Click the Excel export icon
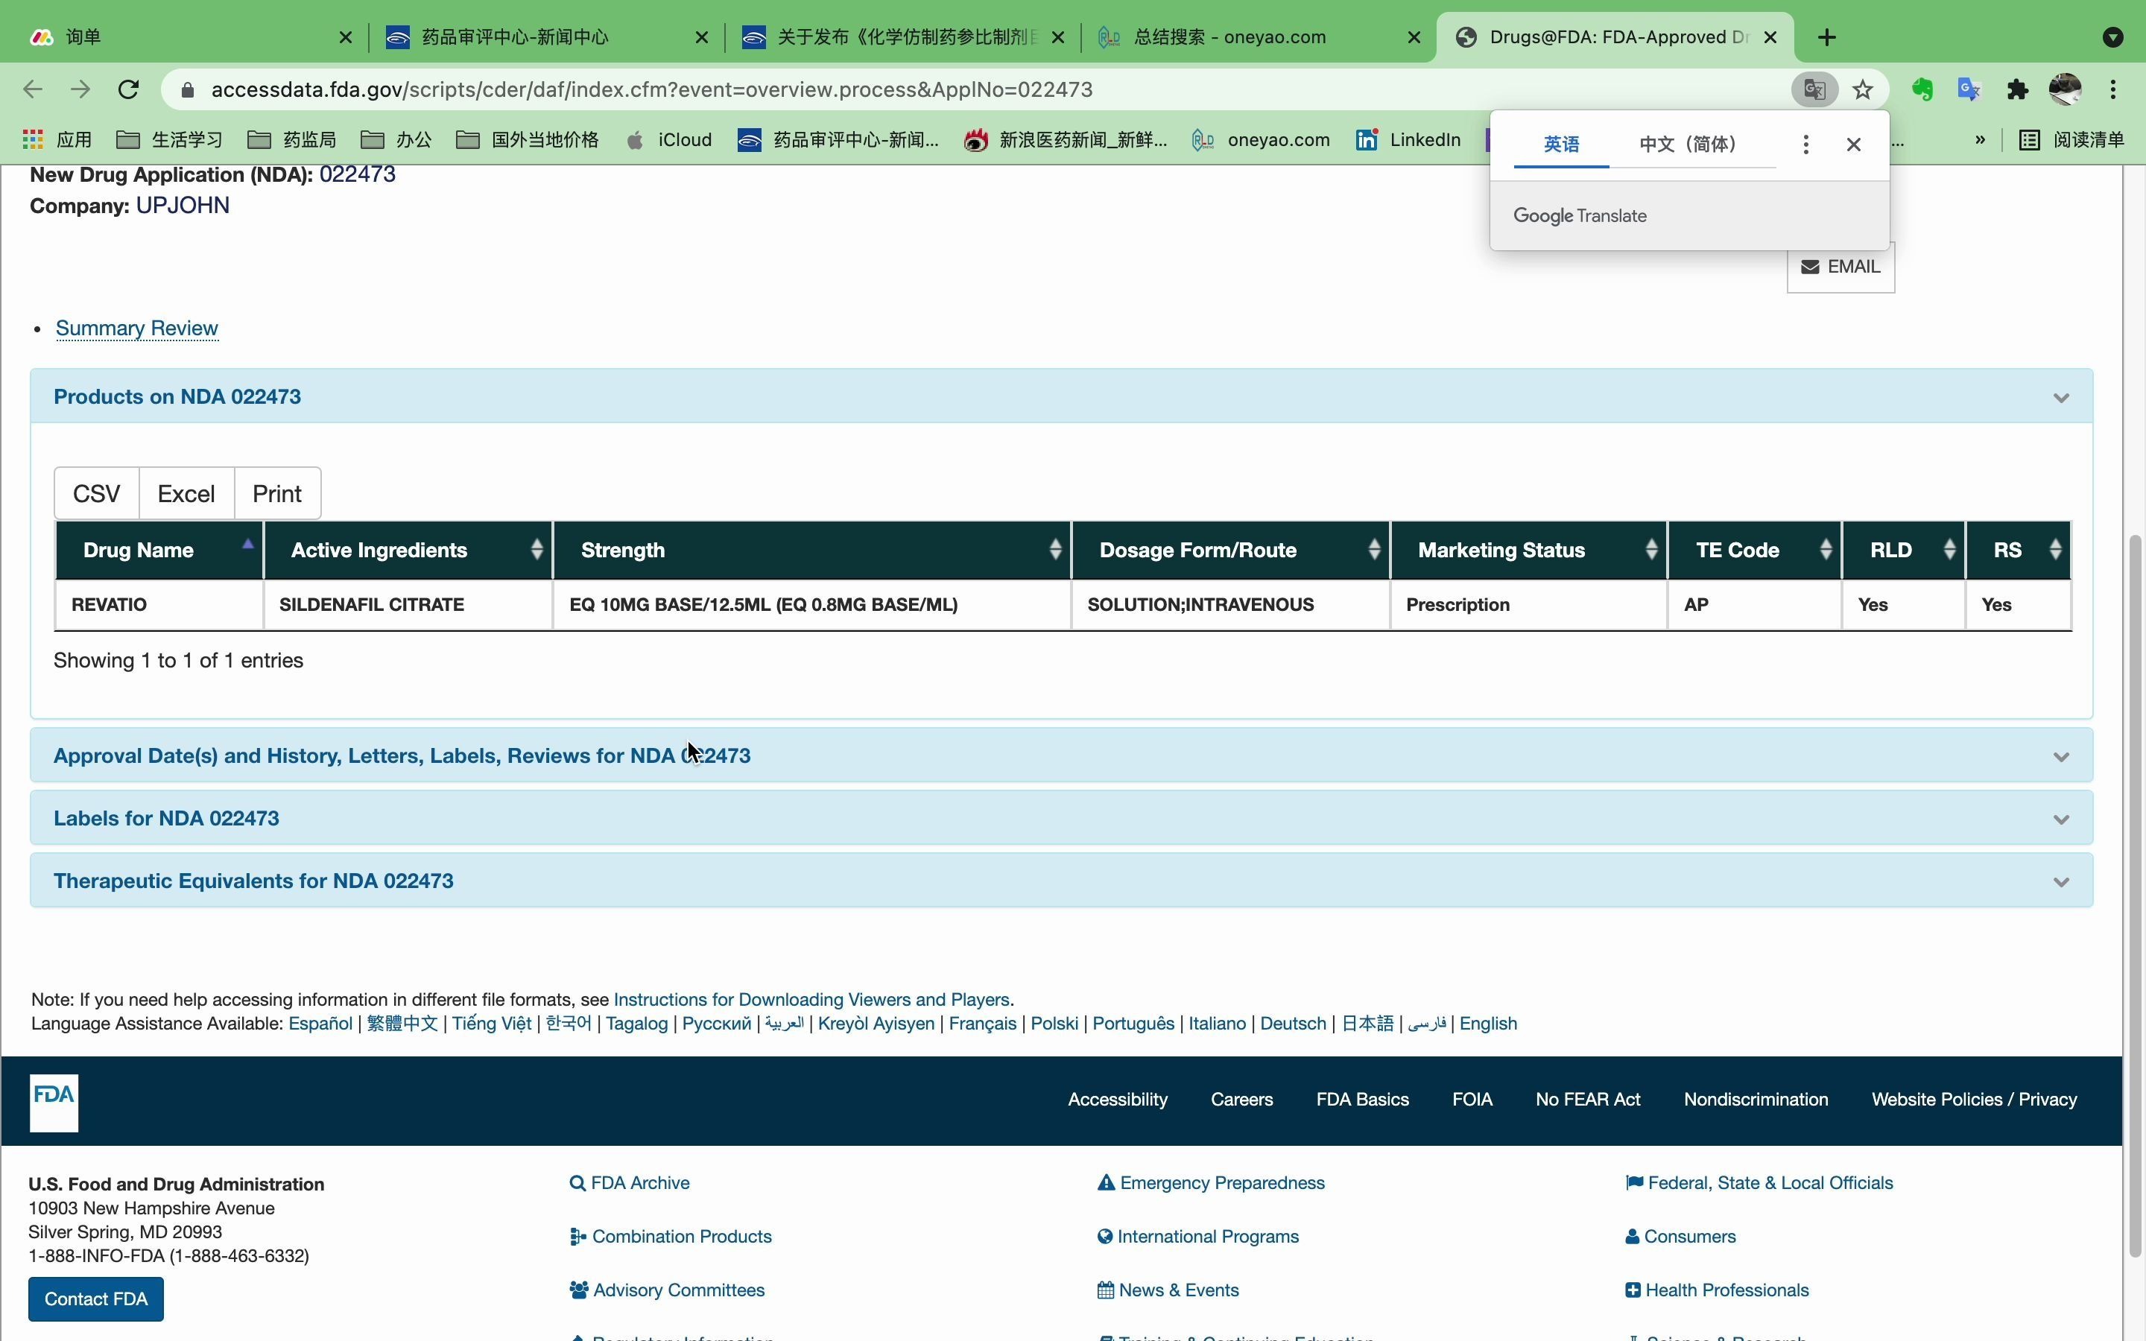Screen dimensions: 2146x1341 [186, 493]
